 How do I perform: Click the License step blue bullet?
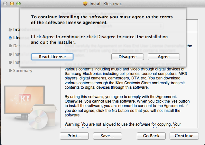[x=10, y=38]
